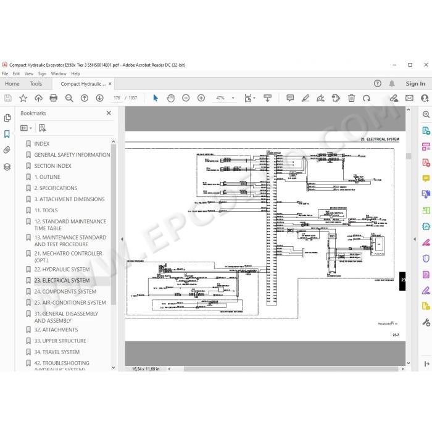Collapse the right tools pane arrow
432x432 pixels.
tap(415, 239)
